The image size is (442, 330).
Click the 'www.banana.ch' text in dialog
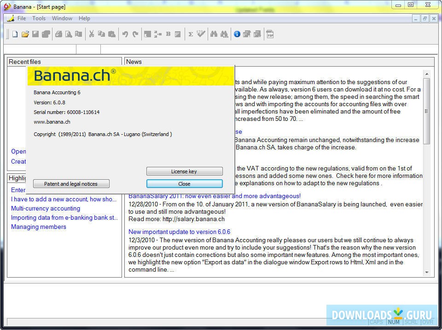[52, 122]
